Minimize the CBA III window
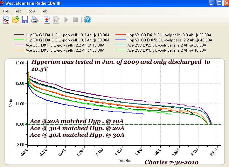This screenshot has width=229, height=167. pos(212,3)
